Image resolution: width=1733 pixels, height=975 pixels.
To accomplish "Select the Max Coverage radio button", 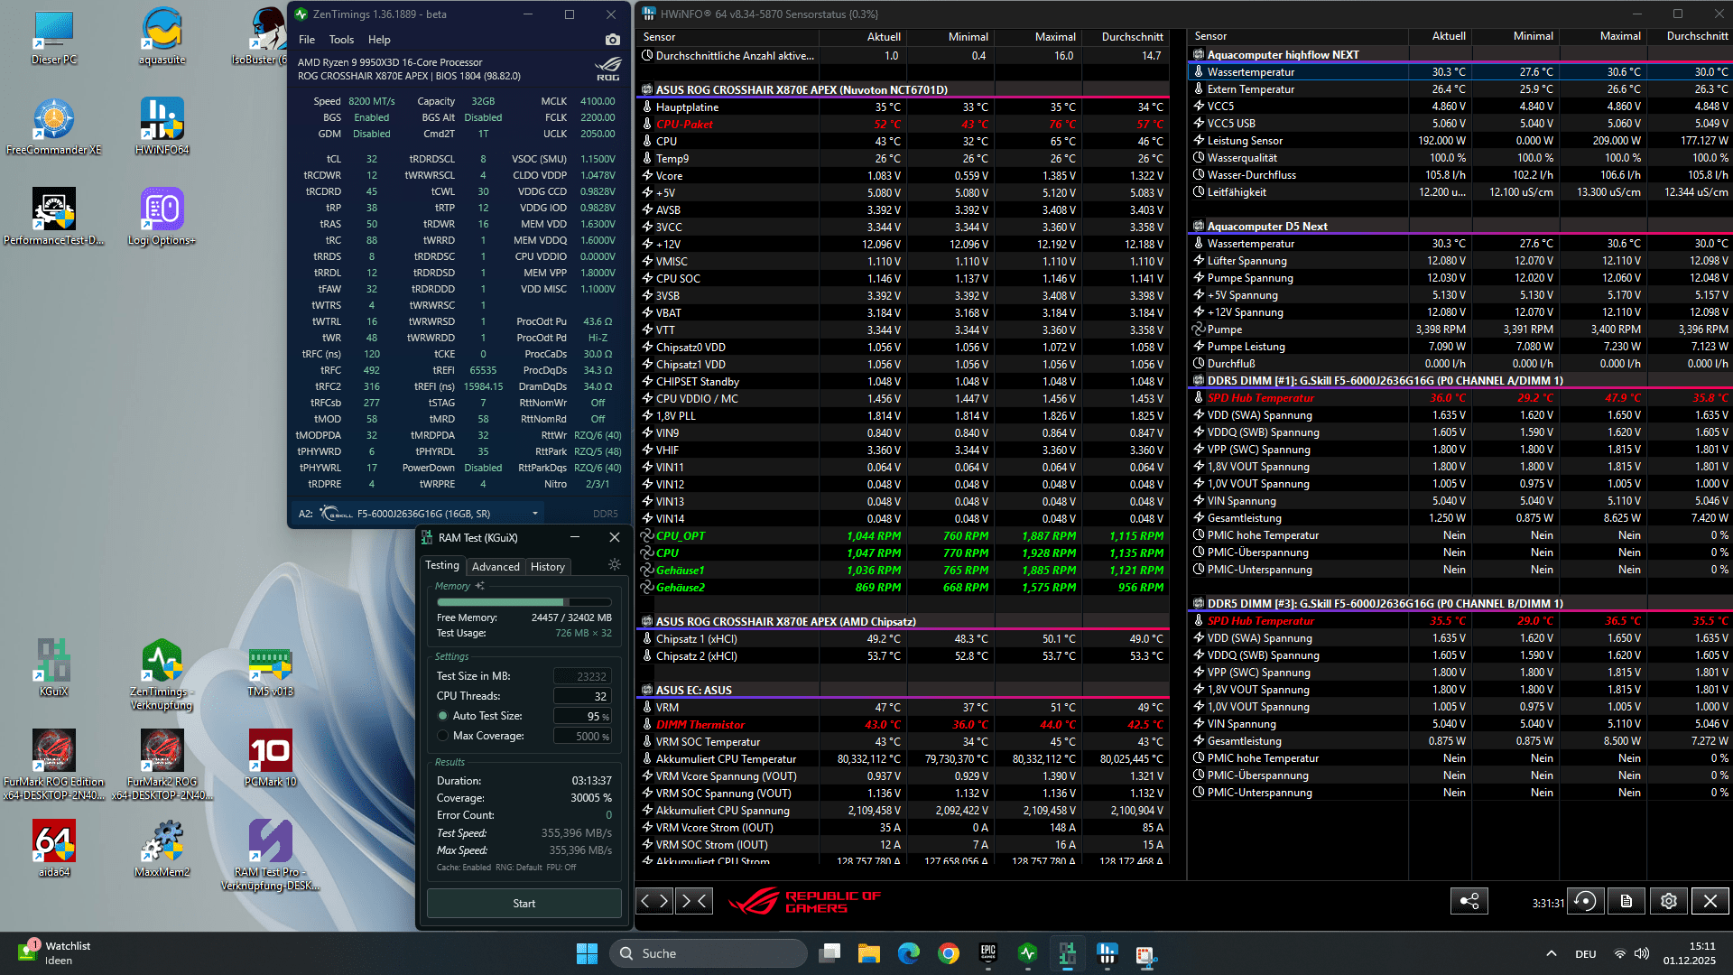I will (442, 736).
